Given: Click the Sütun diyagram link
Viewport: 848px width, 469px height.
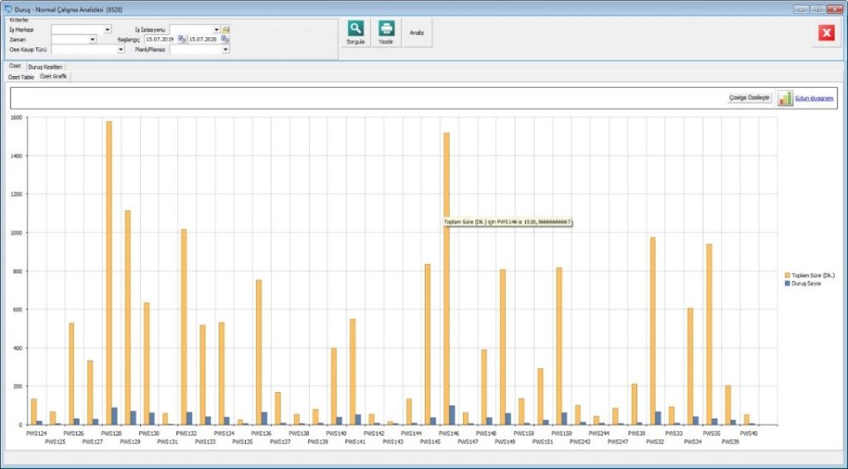Looking at the screenshot, I should pyautogui.click(x=813, y=98).
